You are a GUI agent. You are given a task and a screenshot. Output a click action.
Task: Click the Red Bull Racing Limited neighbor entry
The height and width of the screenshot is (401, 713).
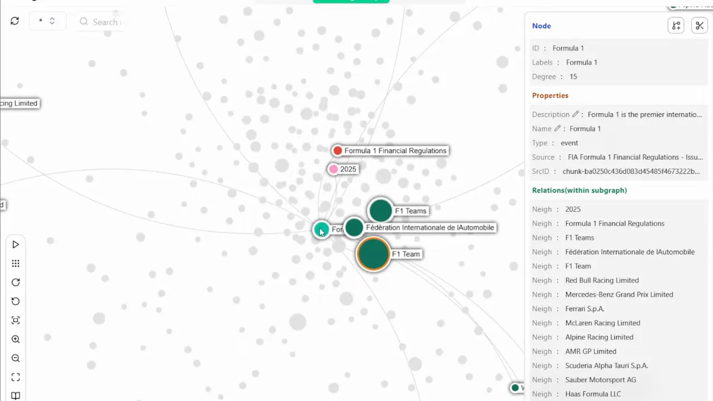[602, 280]
